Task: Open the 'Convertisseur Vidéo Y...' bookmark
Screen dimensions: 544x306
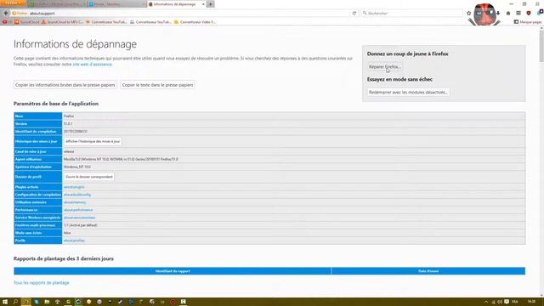Action: (195, 22)
